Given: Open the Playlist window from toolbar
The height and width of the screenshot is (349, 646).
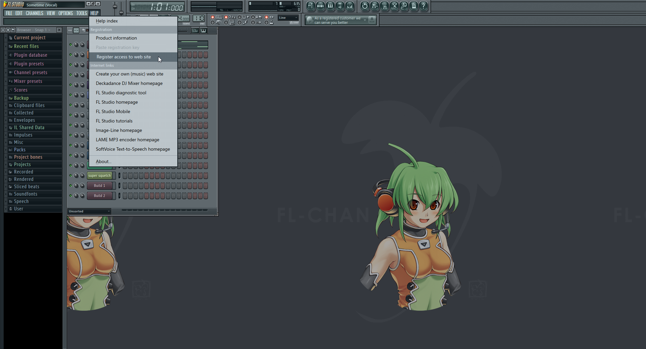Looking at the screenshot, I should pyautogui.click(x=311, y=6).
